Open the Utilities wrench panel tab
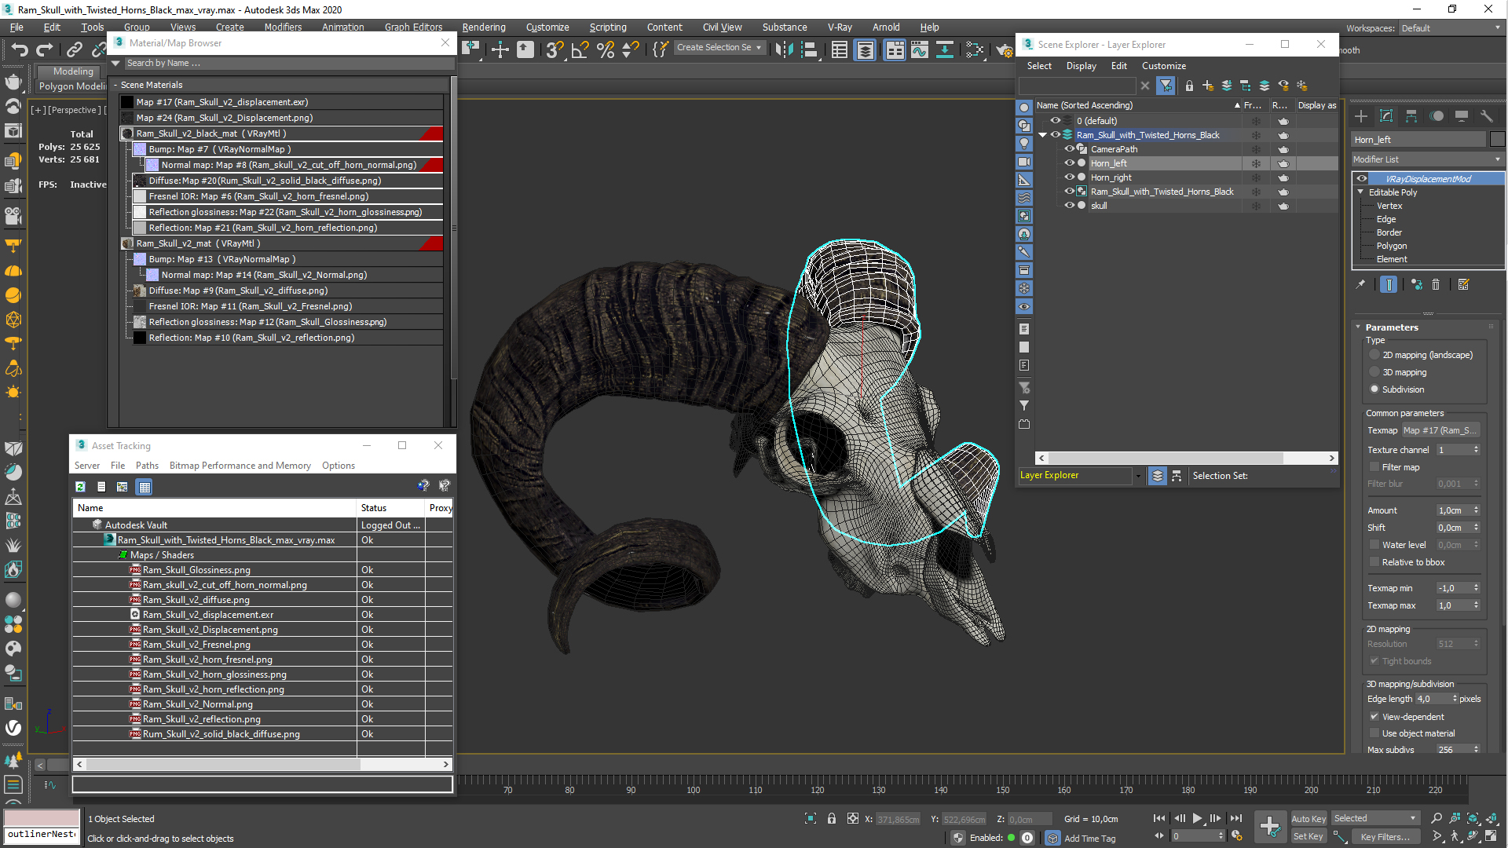1508x848 pixels. [x=1487, y=116]
